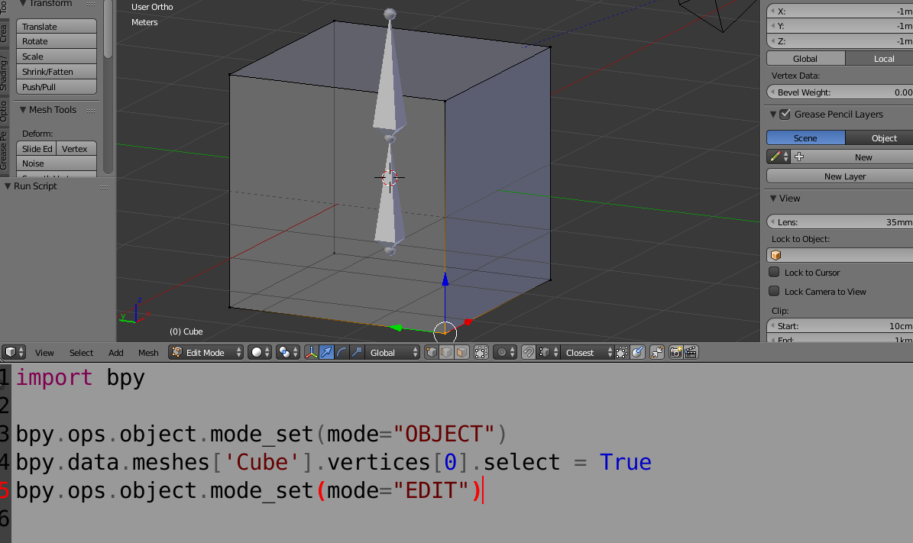Toggle the 3D manipulator axes icon

coord(312,353)
